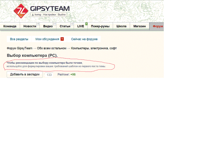
Task: Open the LIVE menu item
Action: point(81,26)
